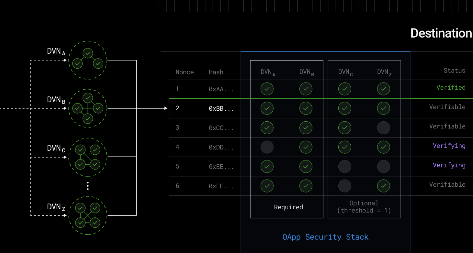Viewport: 473px width, 253px height.
Task: Click the DVN Z checkmark in nonce 1 row
Action: pyautogui.click(x=384, y=89)
